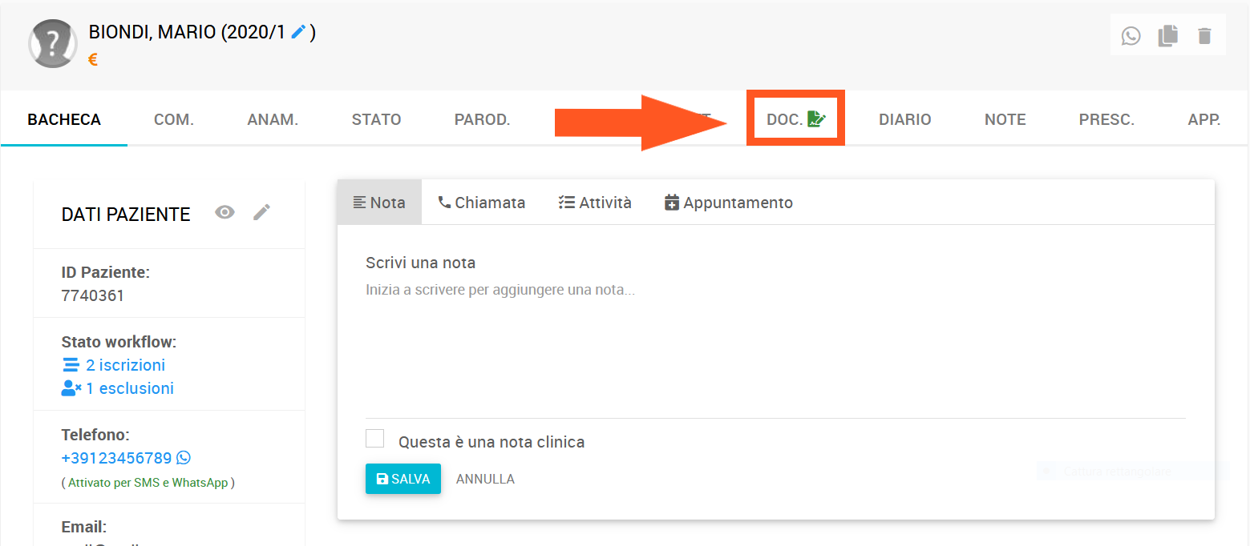Click WhatsApp icon beside the phone number
Screen dimensions: 1250x546
click(184, 458)
